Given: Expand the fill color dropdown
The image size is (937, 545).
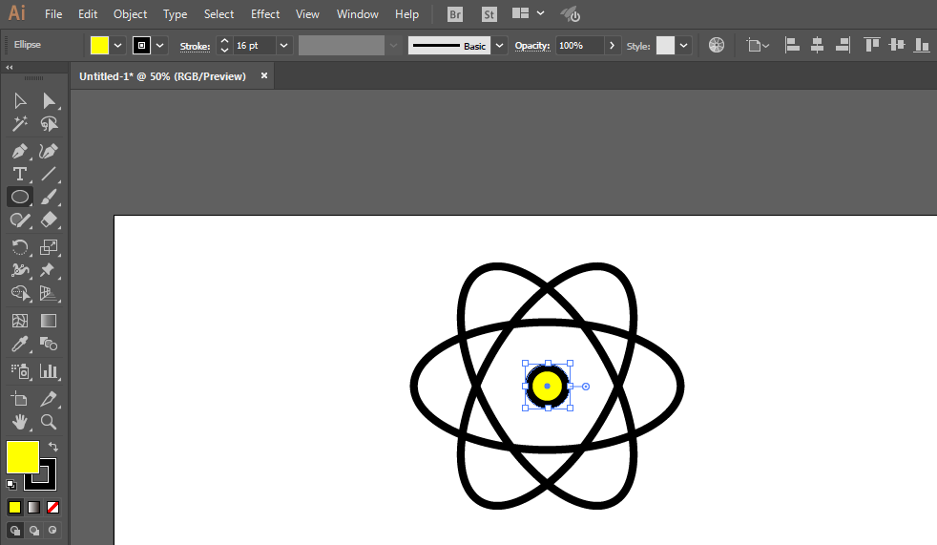Looking at the screenshot, I should [117, 46].
